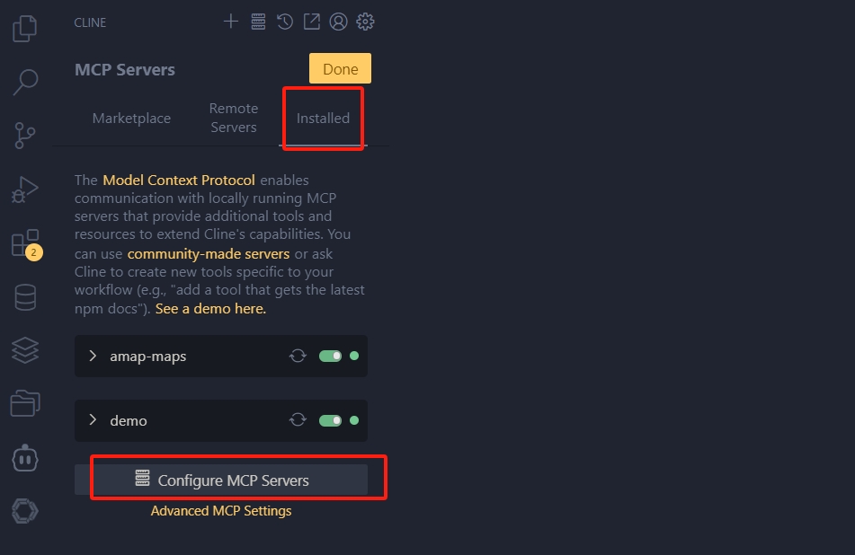The height and width of the screenshot is (555, 855).
Task: Open the database icon in activity bar
Action: click(25, 297)
